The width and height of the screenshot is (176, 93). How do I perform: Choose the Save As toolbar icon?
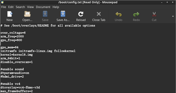coord(63,14)
